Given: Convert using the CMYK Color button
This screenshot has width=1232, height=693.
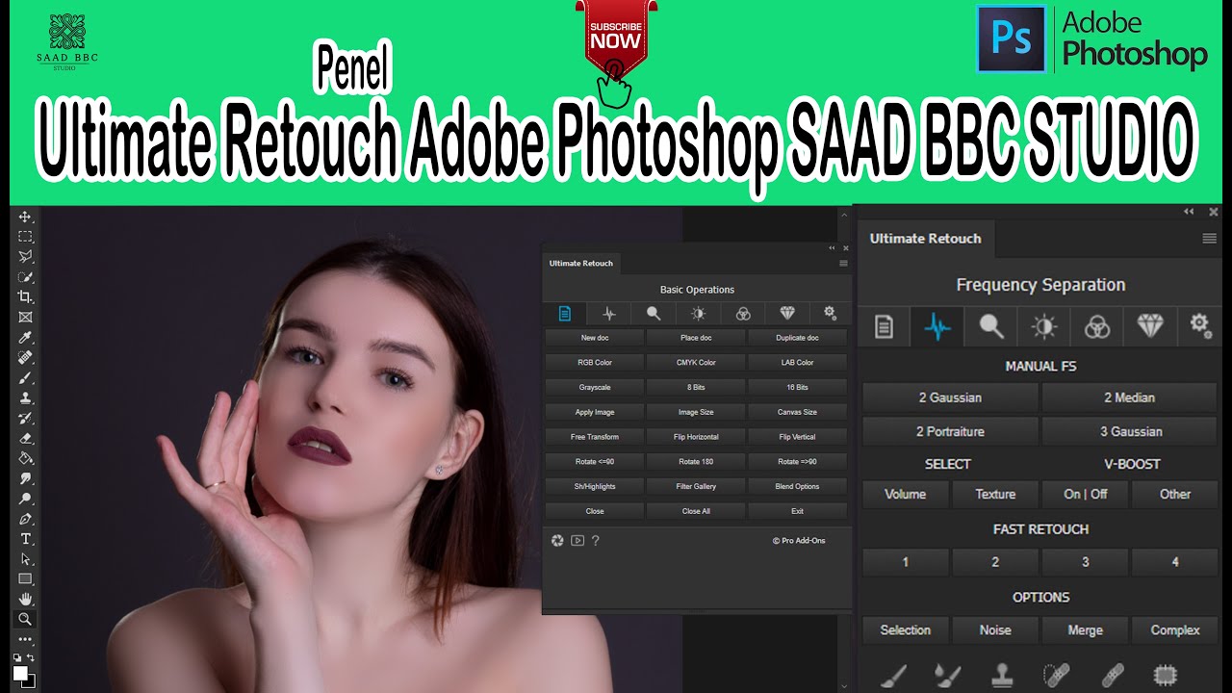Looking at the screenshot, I should [696, 363].
